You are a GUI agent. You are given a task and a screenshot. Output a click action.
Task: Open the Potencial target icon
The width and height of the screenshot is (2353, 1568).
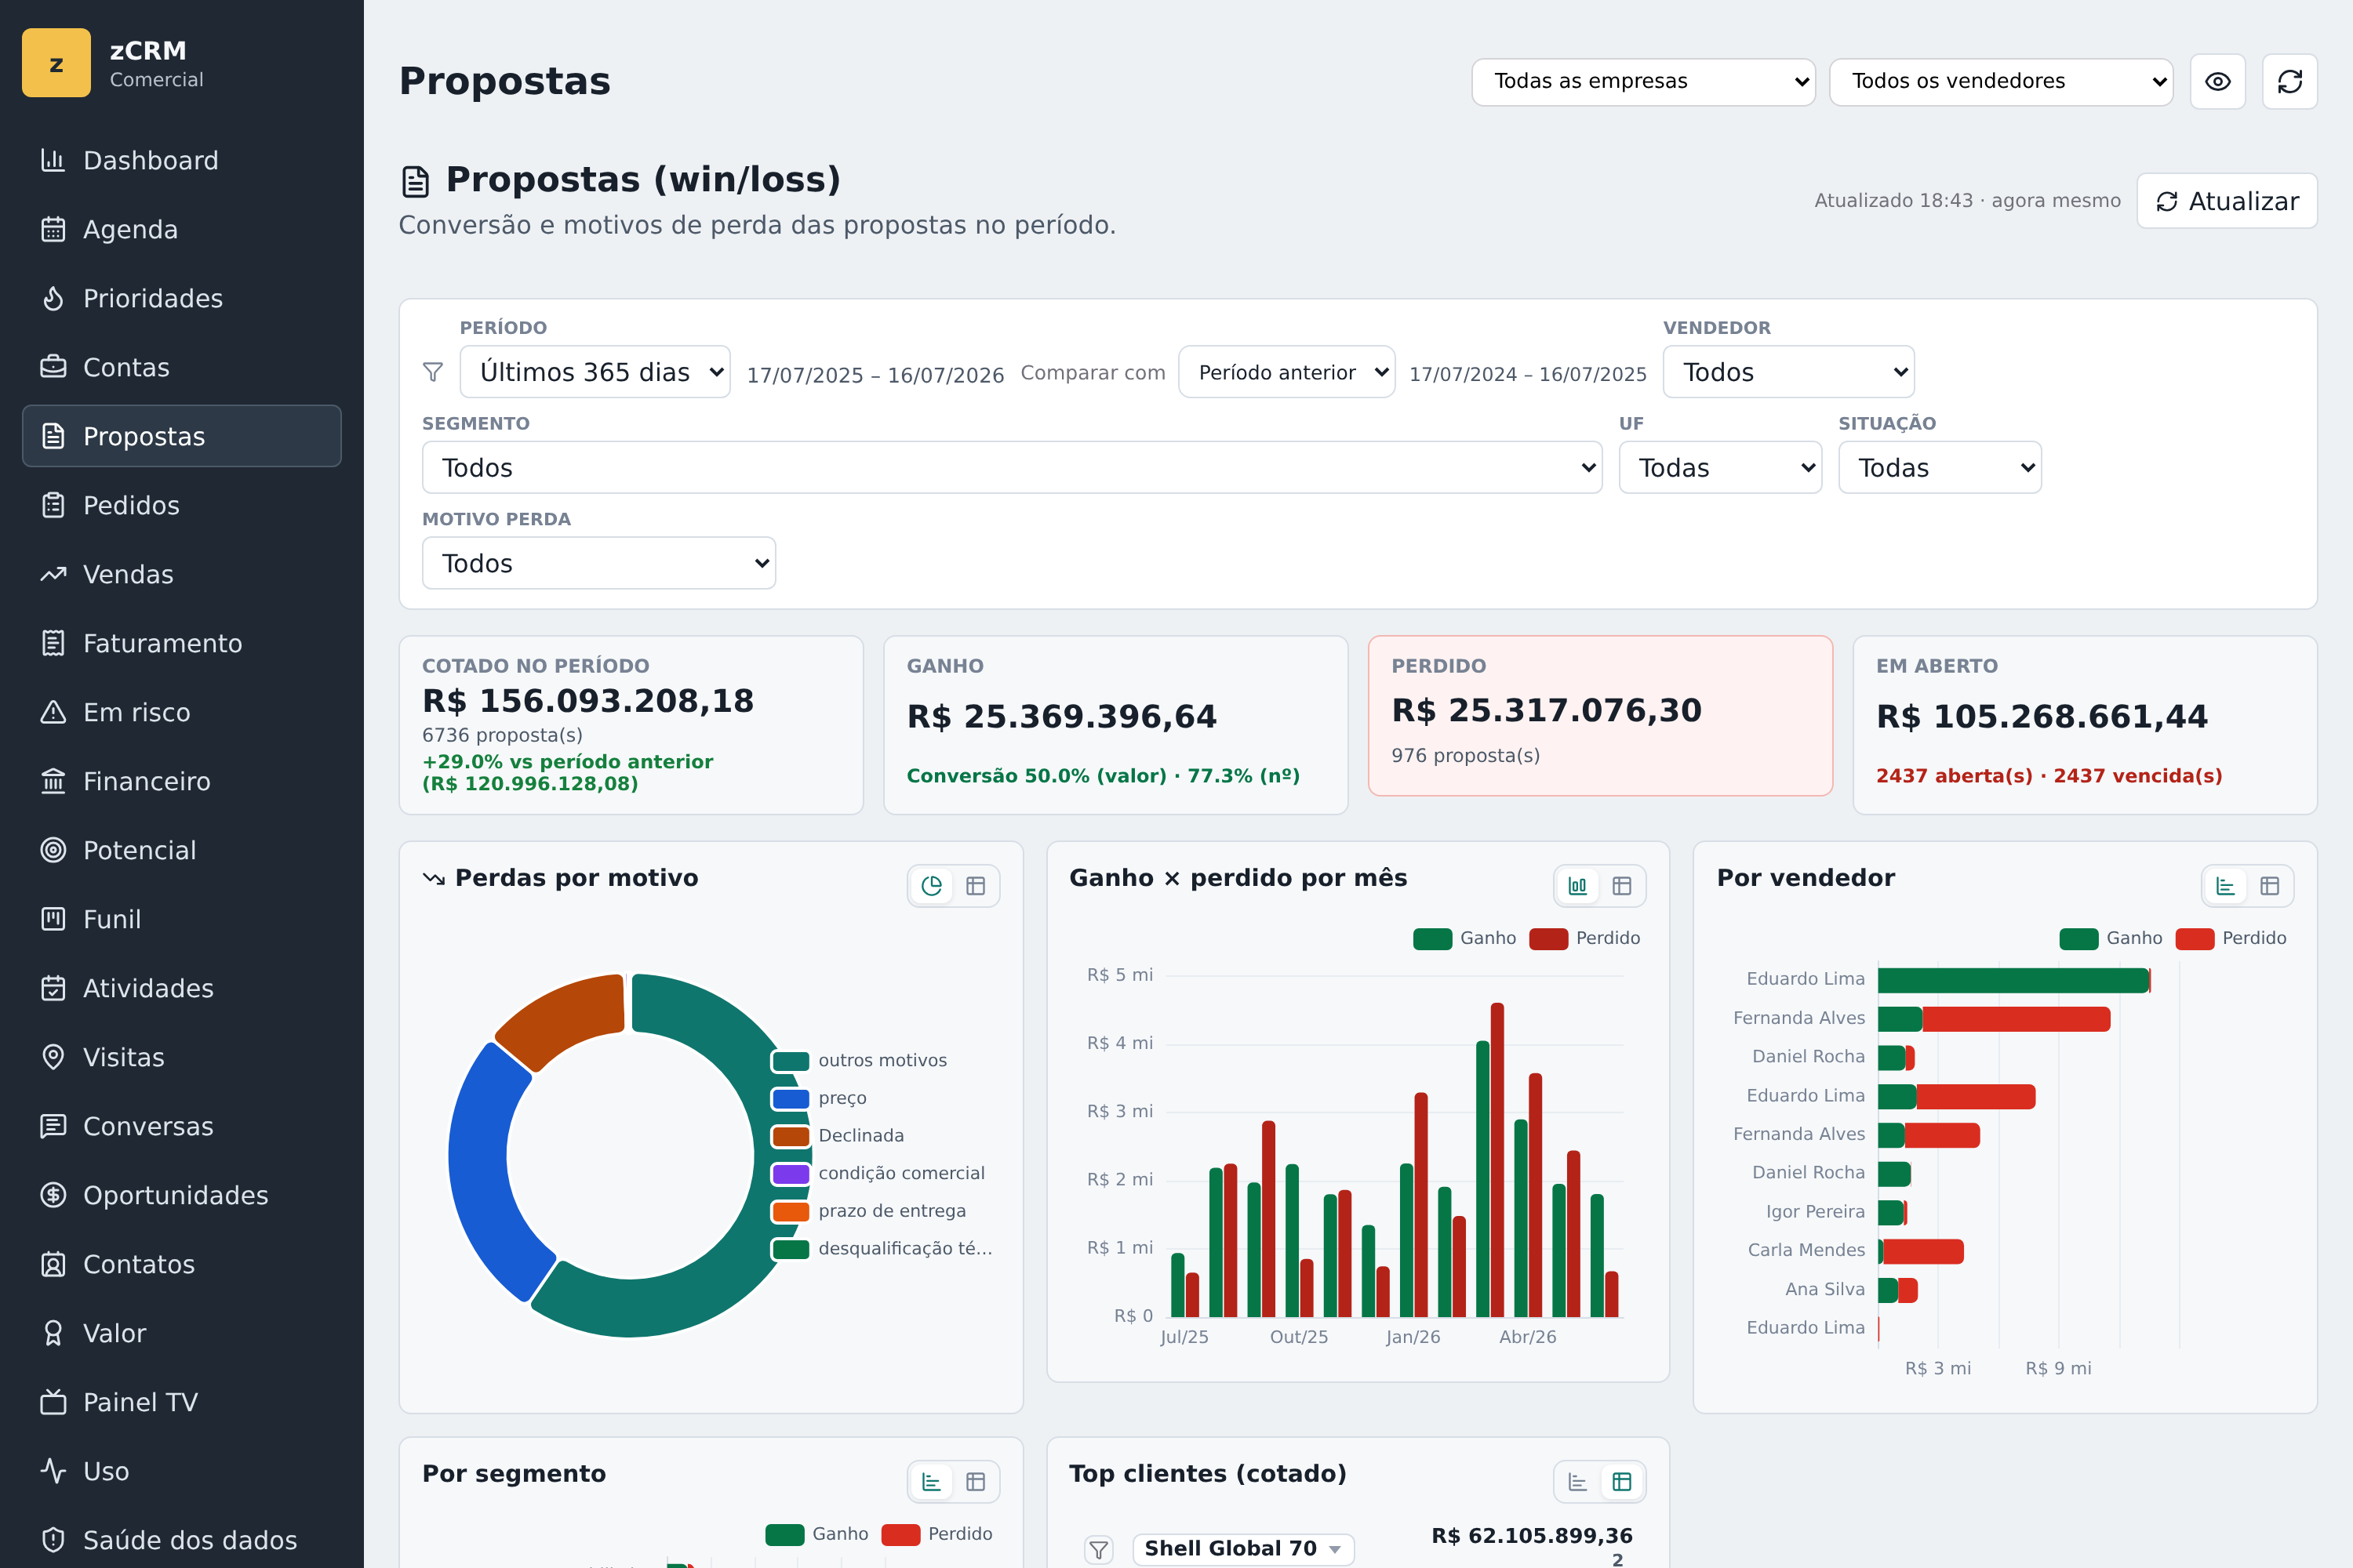53,850
